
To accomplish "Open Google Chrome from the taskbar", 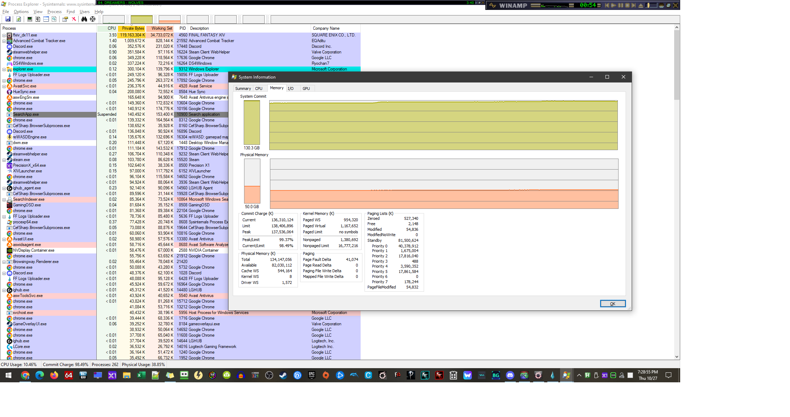I will (25, 375).
